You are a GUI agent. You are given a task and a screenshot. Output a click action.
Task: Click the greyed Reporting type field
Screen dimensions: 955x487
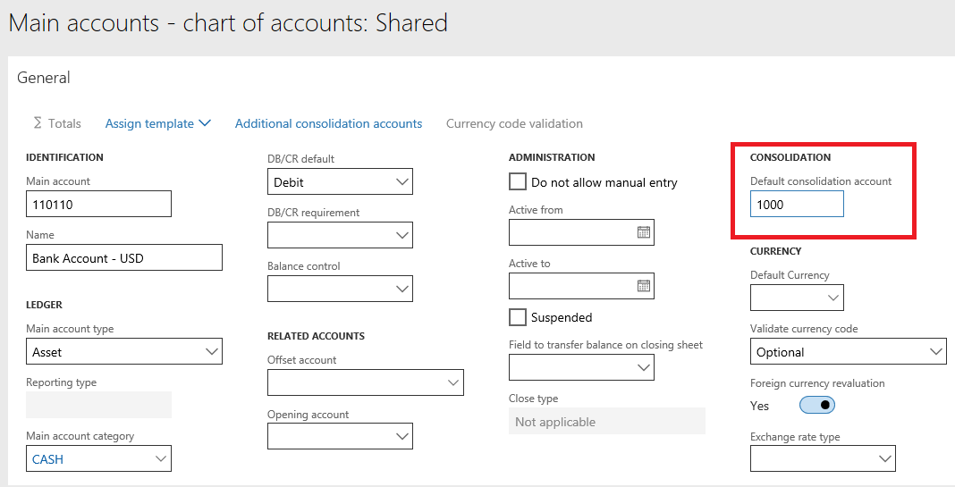pos(98,404)
